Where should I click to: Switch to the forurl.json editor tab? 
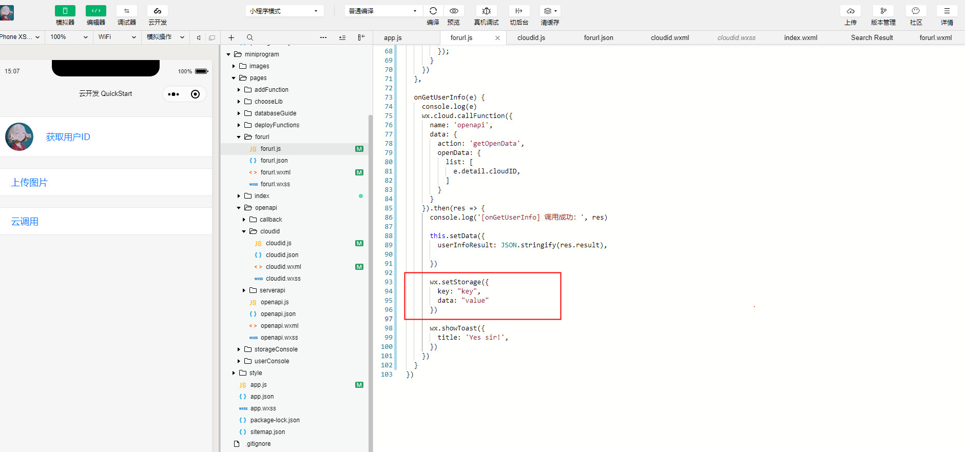coord(599,37)
